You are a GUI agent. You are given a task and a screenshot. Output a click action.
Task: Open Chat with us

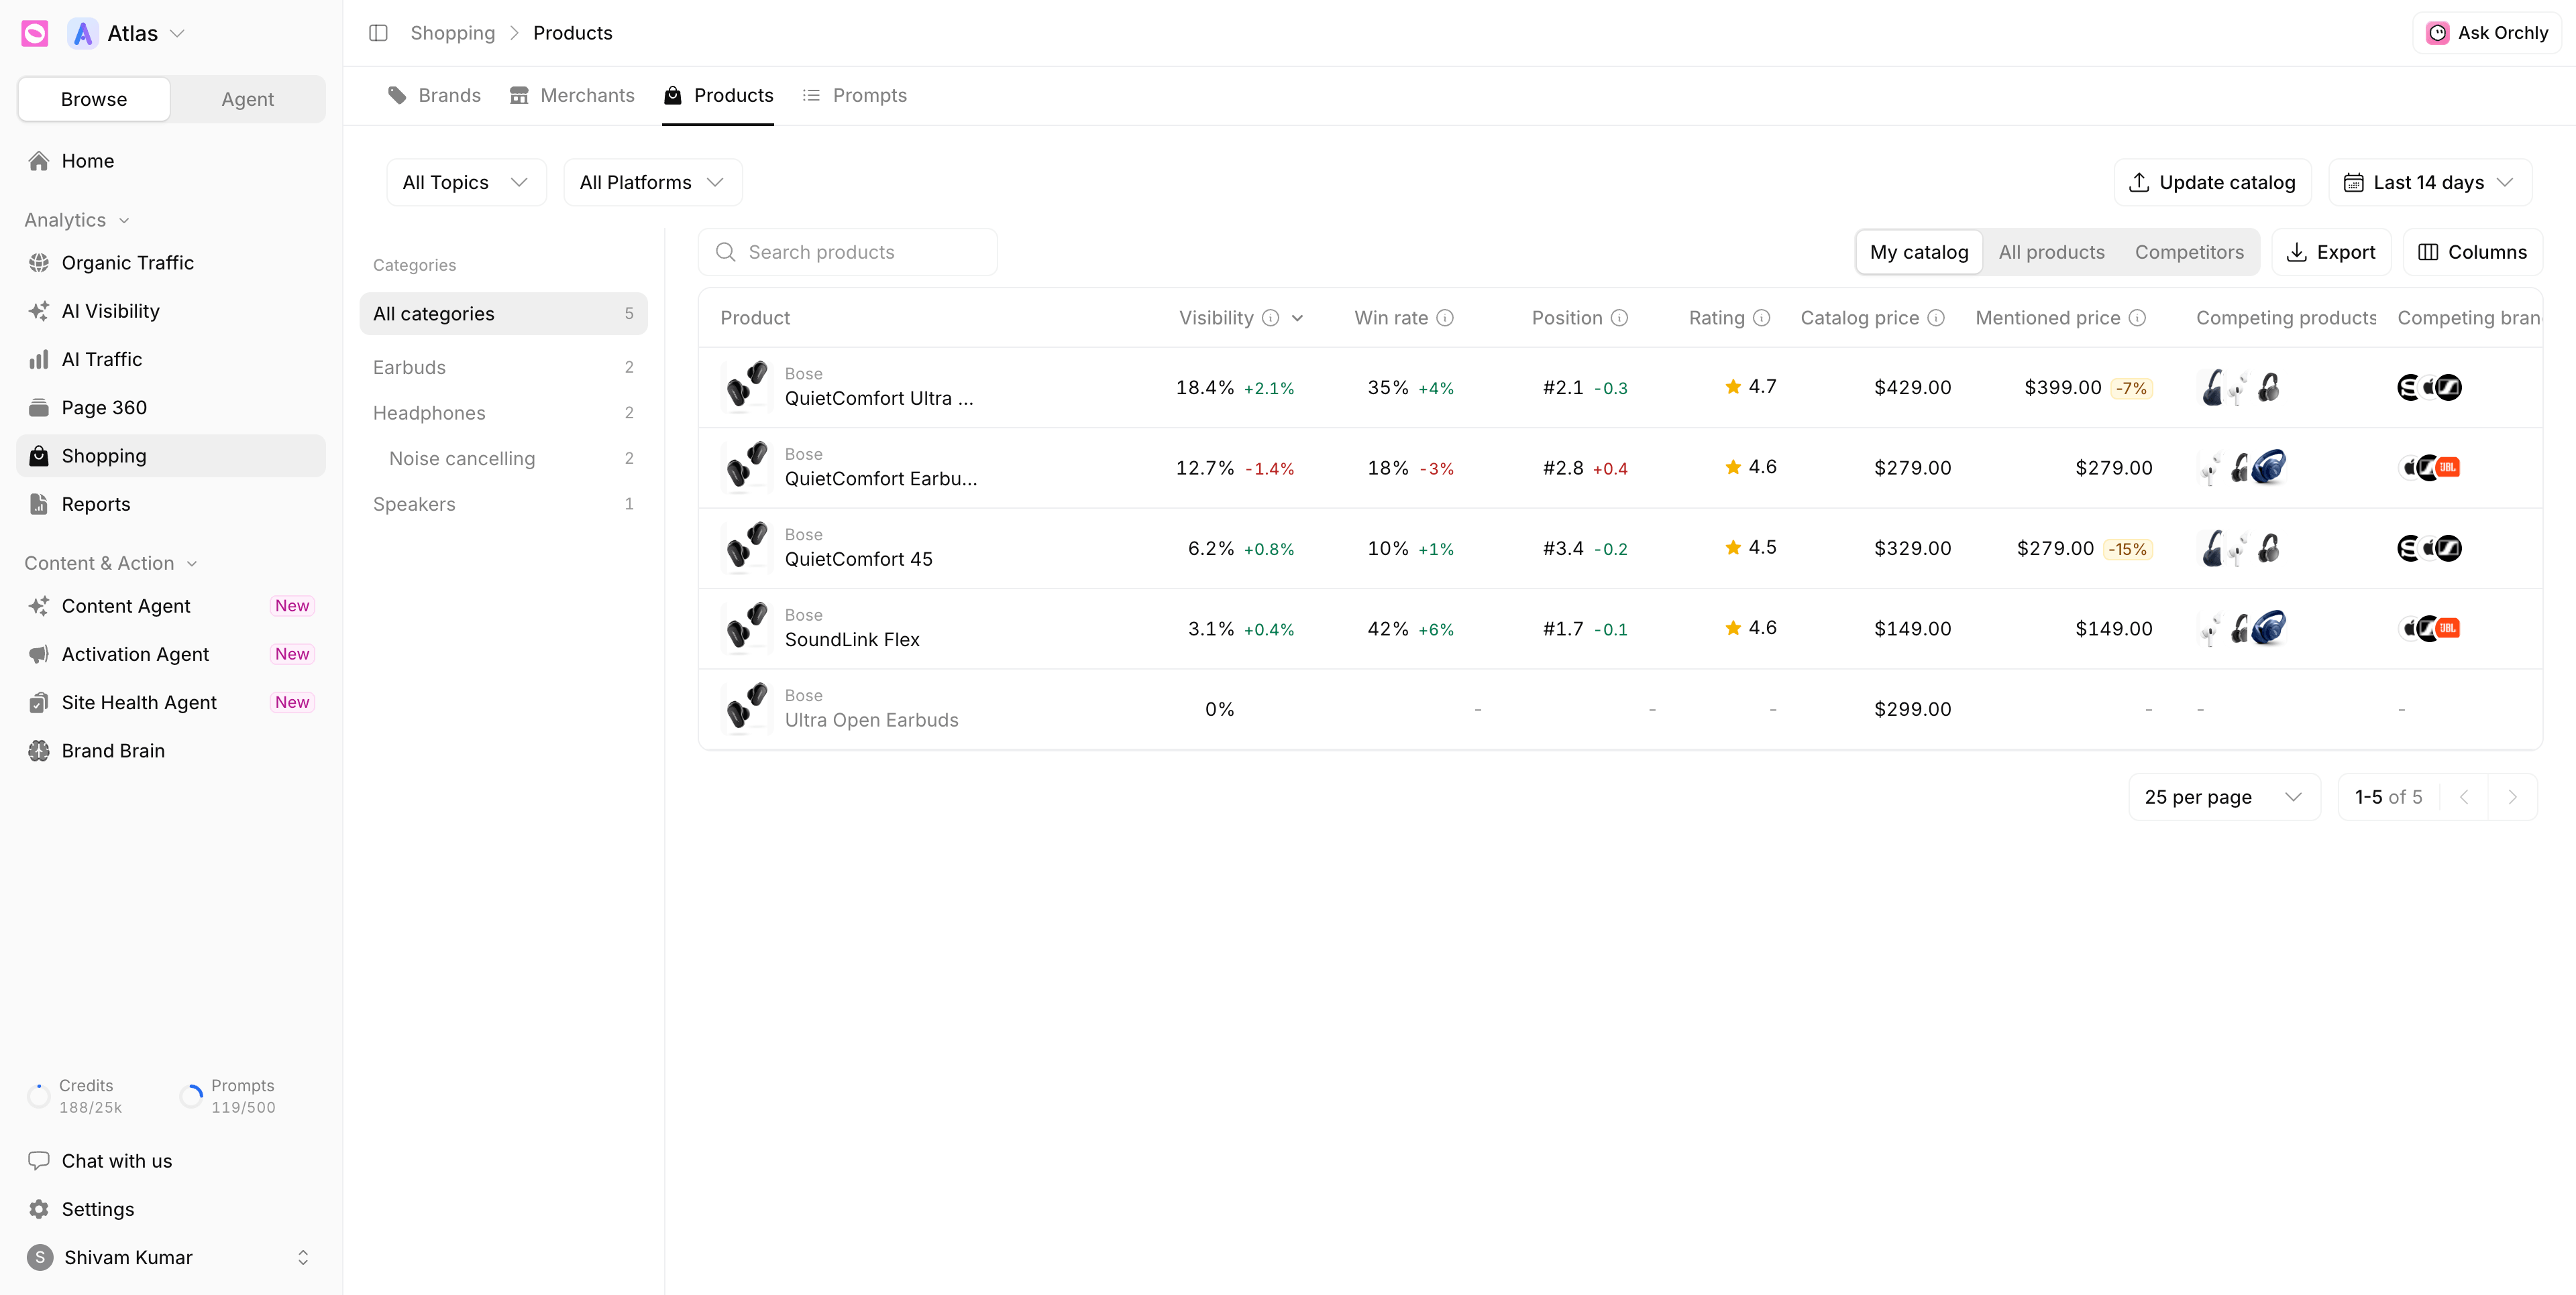[x=171, y=1161]
